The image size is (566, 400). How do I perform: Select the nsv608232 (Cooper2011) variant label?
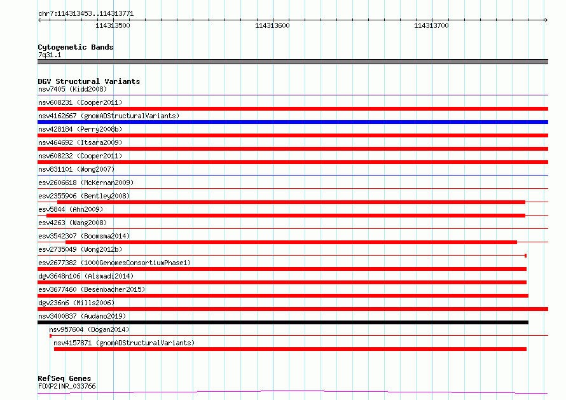click(80, 156)
